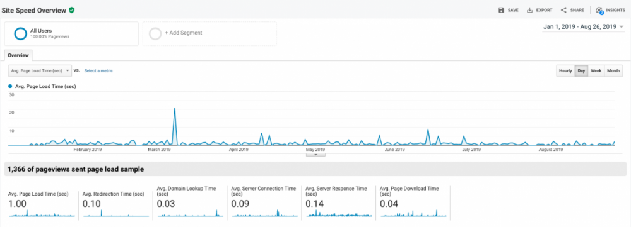Screen dimensions: 631x227
Task: Click the 1,366 of pageviews heading
Action: pyautogui.click(x=76, y=169)
